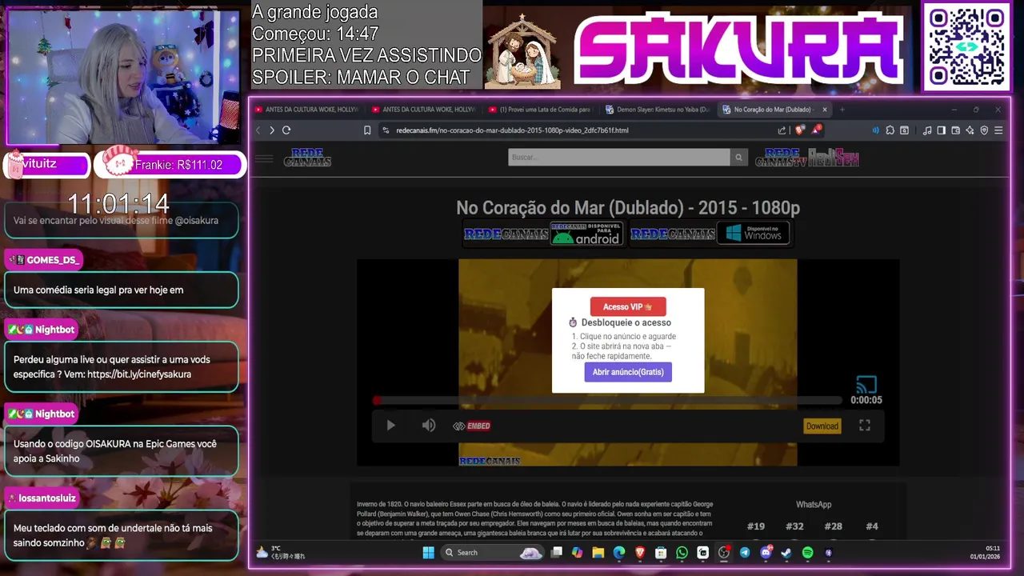Click the #28 WhatsApp link
The height and width of the screenshot is (576, 1024).
click(833, 526)
